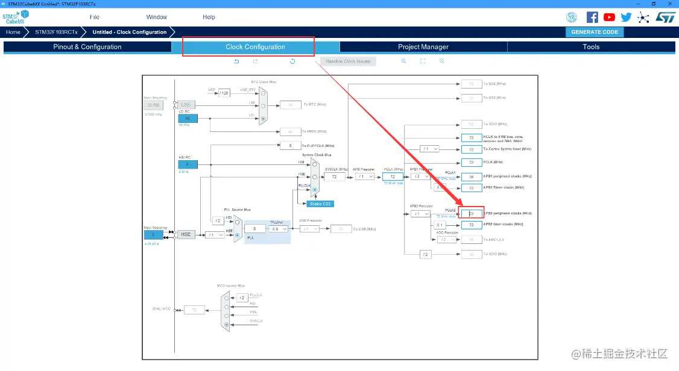This screenshot has width=679, height=371.
Task: Click the HSE oscillator block
Action: (x=186, y=234)
